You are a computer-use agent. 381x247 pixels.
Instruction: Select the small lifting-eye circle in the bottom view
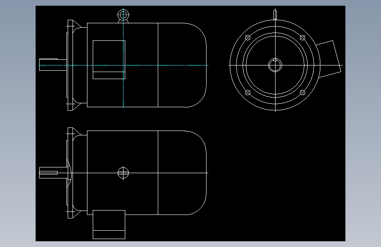(x=123, y=173)
